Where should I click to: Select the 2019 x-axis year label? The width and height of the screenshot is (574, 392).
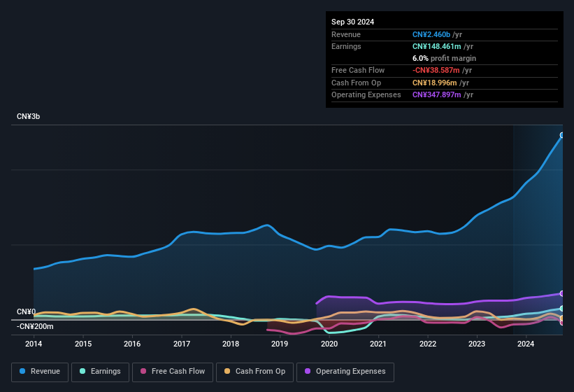click(280, 344)
